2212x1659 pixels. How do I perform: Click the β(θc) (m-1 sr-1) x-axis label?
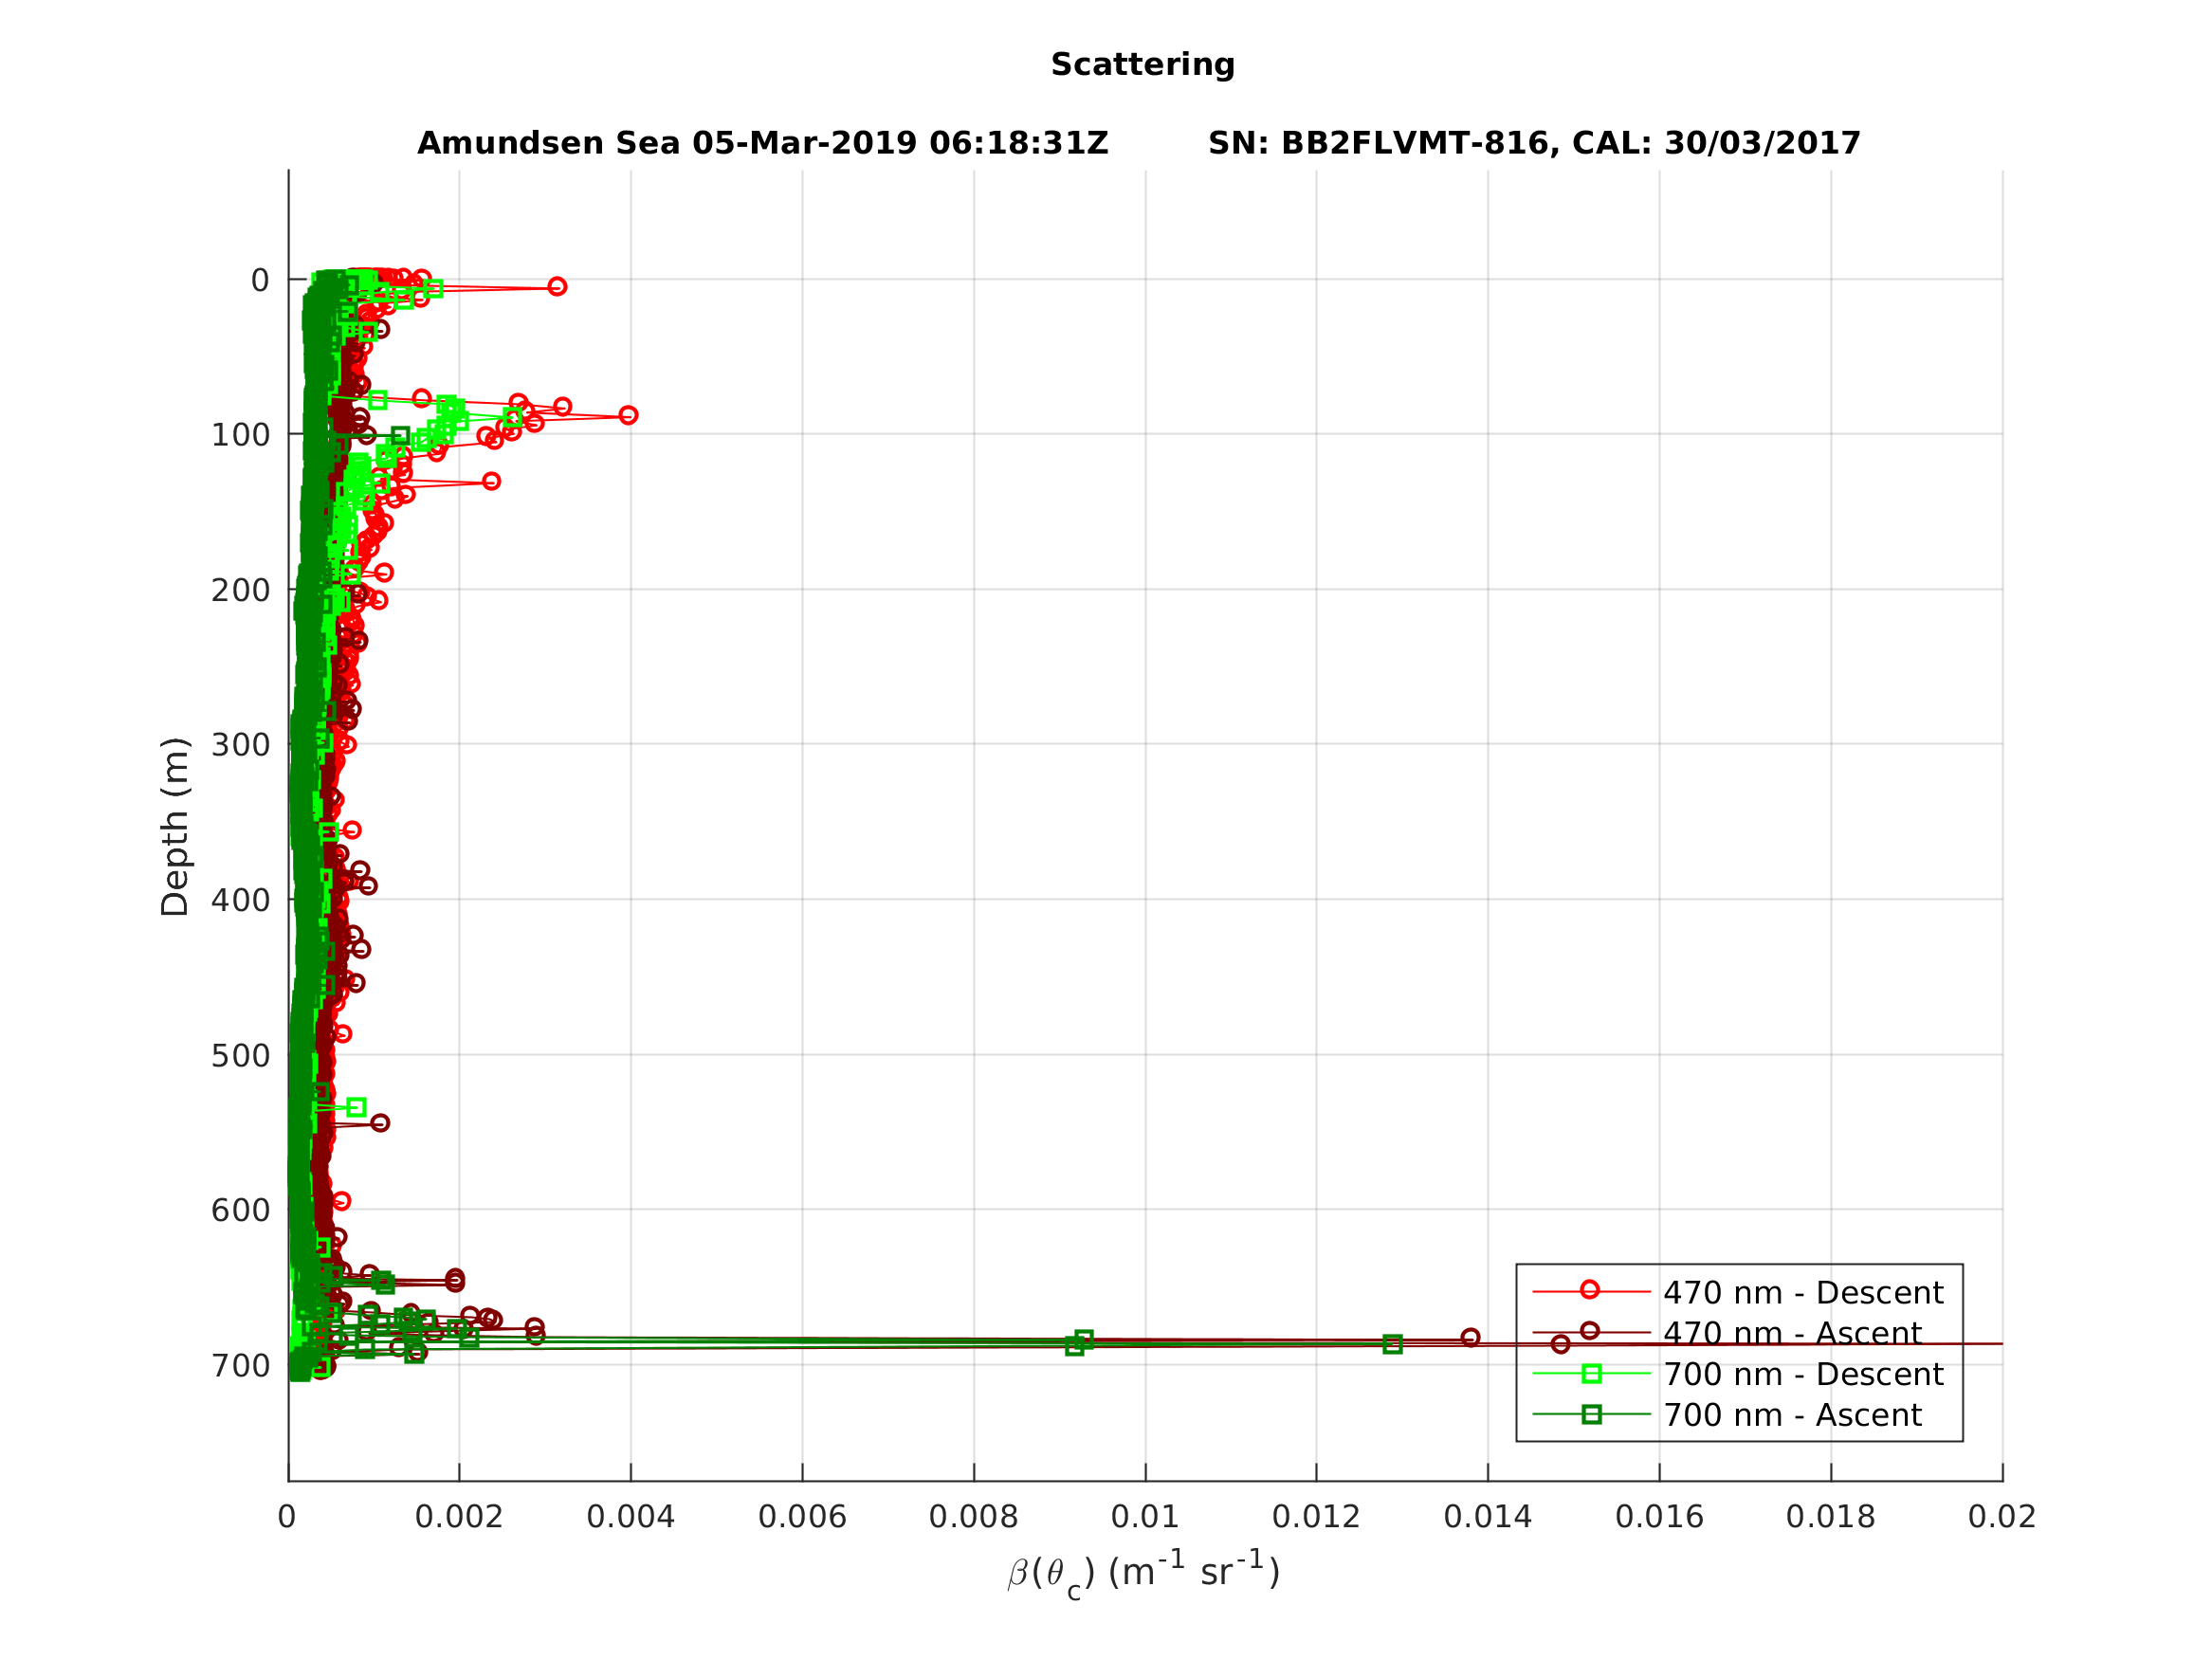click(1143, 1574)
